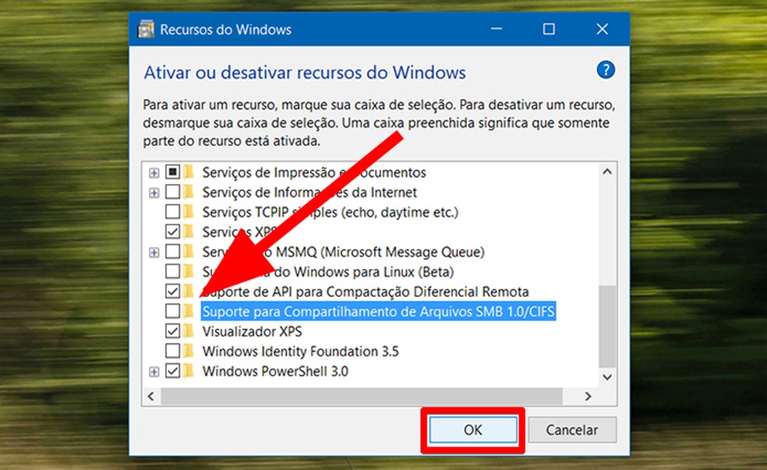Select the 'Windows PowerShell 3.0' label
The image size is (767, 470).
275,371
